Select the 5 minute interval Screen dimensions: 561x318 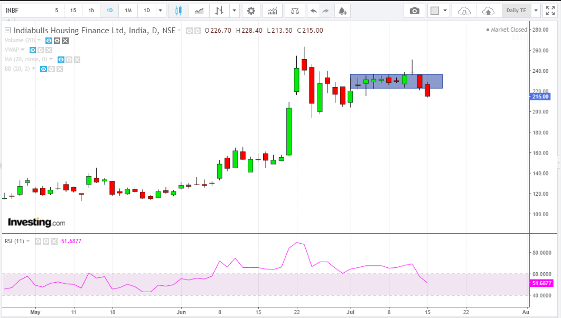57,11
